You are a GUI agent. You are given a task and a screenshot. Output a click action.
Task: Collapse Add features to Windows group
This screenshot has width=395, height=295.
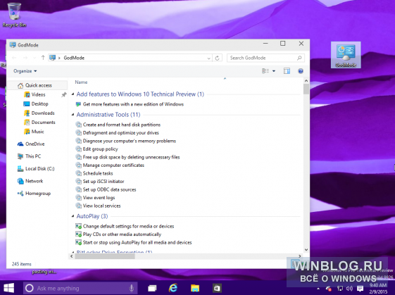(73, 94)
